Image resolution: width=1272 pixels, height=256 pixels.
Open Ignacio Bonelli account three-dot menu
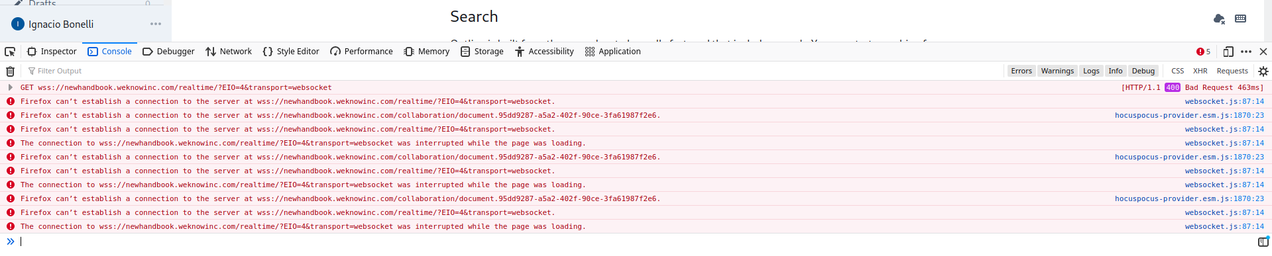(156, 24)
